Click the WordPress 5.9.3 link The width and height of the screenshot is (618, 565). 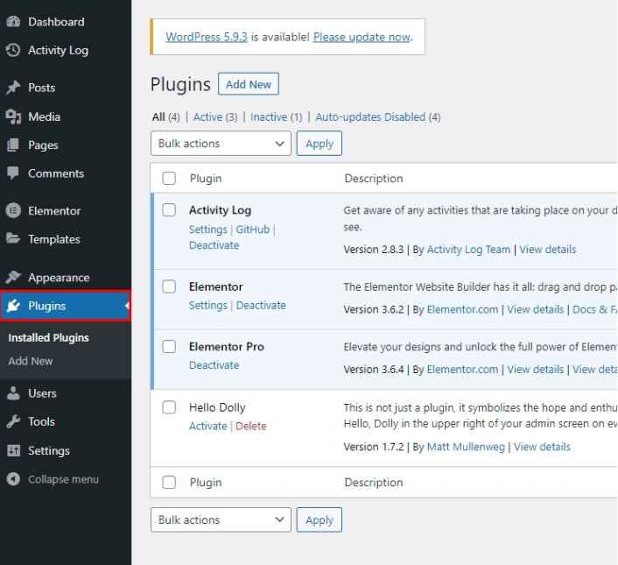click(207, 37)
